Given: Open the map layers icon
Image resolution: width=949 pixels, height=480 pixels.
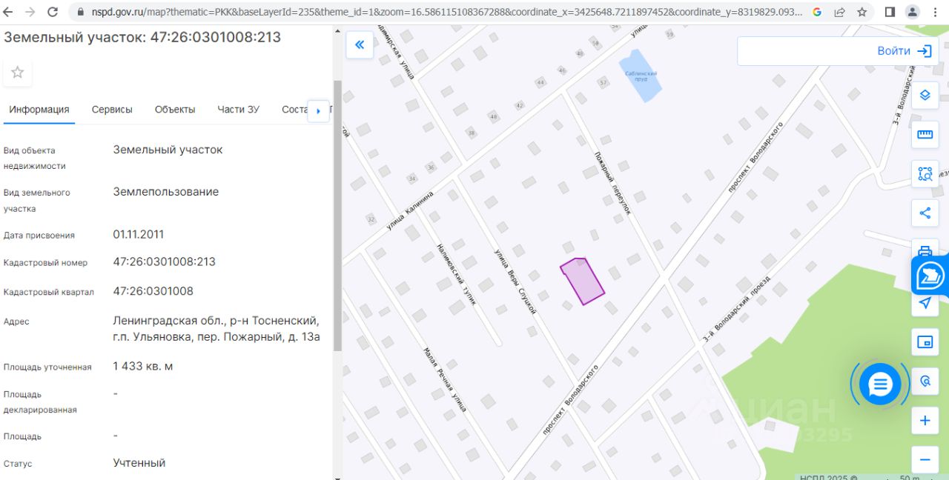Looking at the screenshot, I should 925,95.
